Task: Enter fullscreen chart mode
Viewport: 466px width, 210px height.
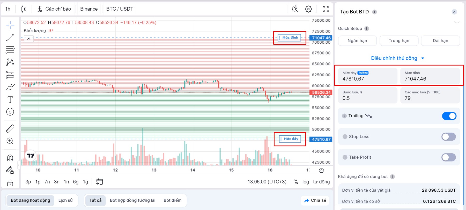Action: pyautogui.click(x=326, y=9)
